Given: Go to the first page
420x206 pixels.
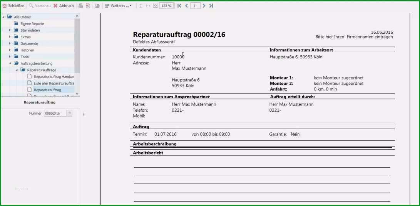Looking at the screenshot, I should [179, 6].
